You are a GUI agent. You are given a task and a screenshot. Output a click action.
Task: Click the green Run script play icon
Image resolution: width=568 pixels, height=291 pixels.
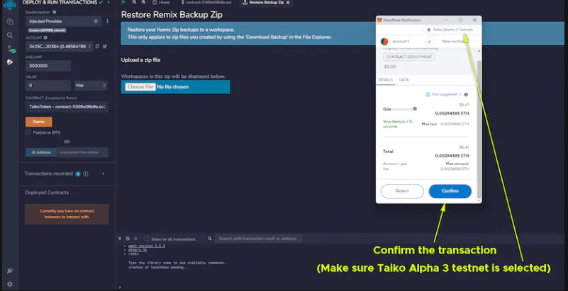click(124, 2)
